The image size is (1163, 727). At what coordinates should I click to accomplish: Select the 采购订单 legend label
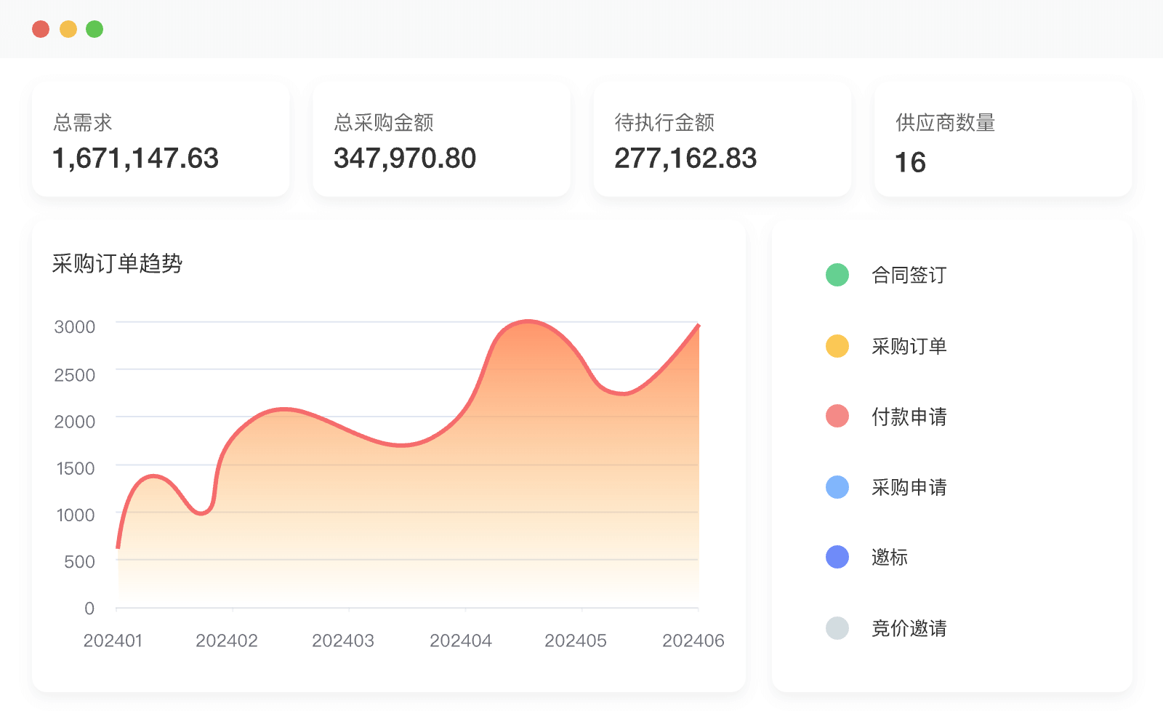pos(909,346)
